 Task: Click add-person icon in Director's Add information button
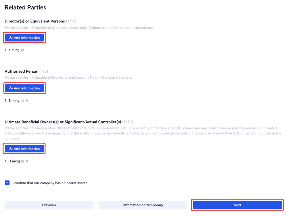point(11,38)
